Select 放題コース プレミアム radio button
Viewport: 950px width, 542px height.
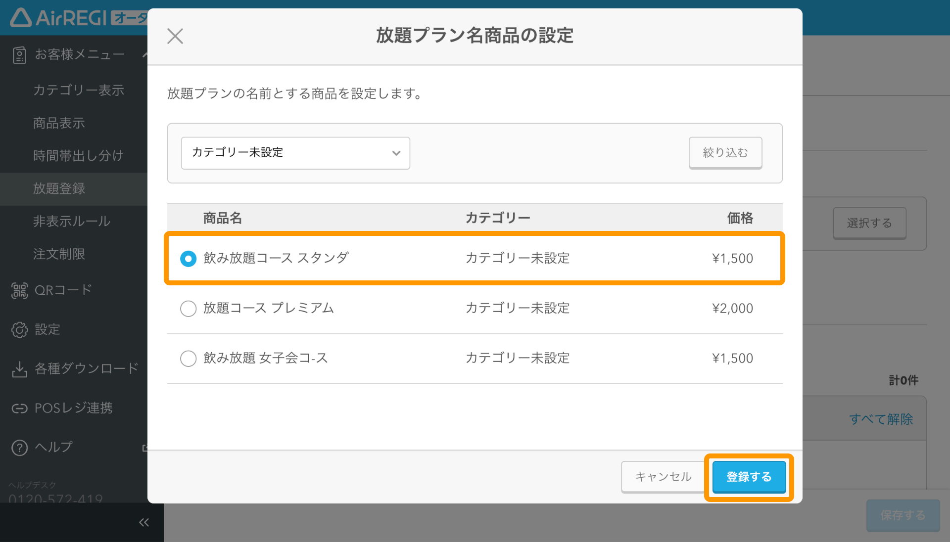[188, 308]
